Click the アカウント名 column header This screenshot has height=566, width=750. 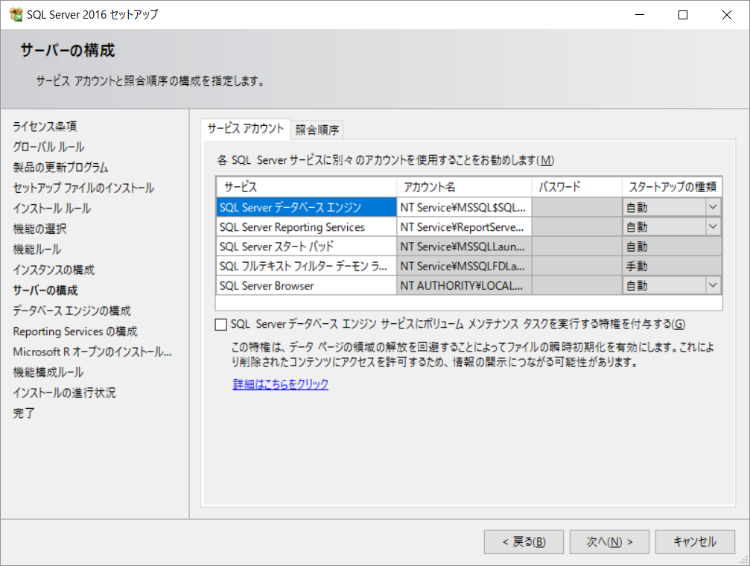464,187
